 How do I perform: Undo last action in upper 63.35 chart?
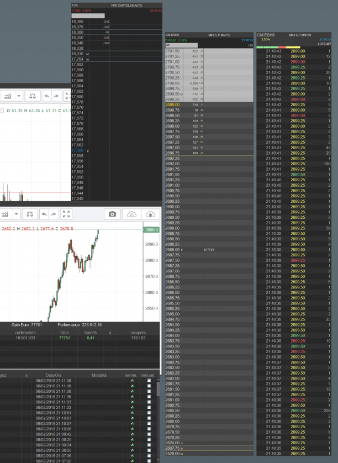(x=46, y=96)
